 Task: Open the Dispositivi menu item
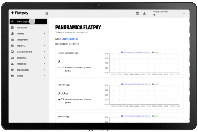click(28, 58)
